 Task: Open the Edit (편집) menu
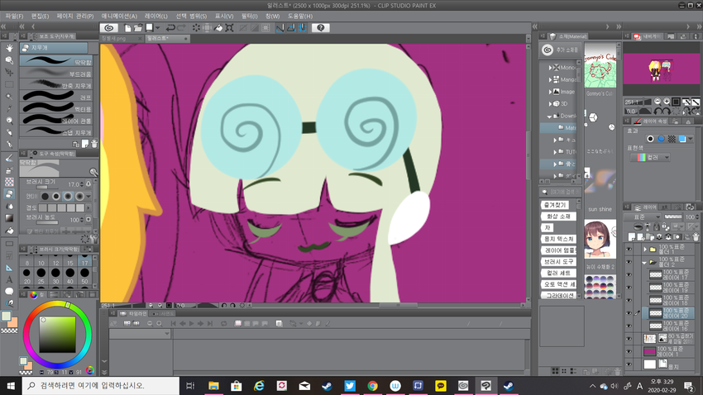(x=40, y=17)
